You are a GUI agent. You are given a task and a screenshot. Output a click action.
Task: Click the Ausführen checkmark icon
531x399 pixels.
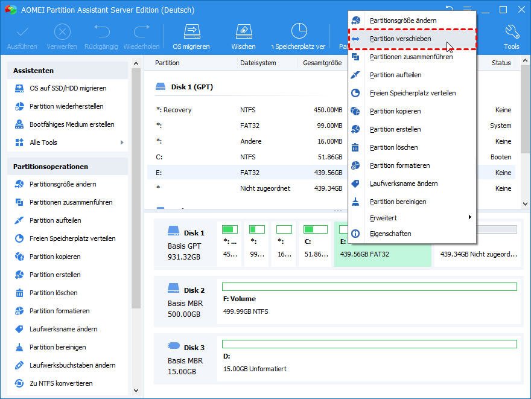click(x=22, y=32)
